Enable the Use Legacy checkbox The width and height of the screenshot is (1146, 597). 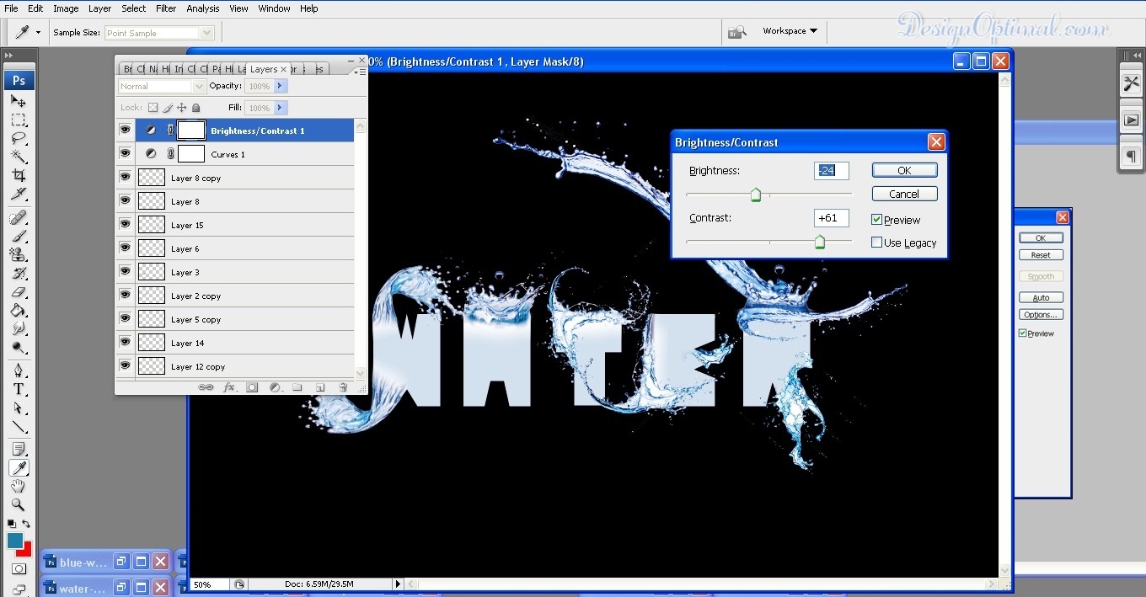877,243
